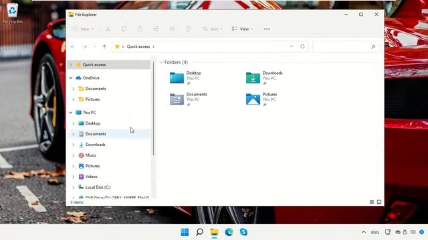Click the '4 items' status bar text

77,202
